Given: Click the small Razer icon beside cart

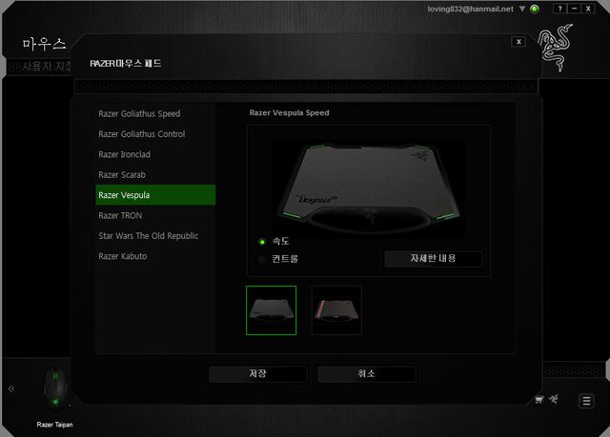Looking at the screenshot, I should pos(553,400).
